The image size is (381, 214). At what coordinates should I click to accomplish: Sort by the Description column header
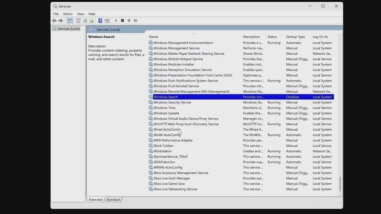tap(251, 37)
